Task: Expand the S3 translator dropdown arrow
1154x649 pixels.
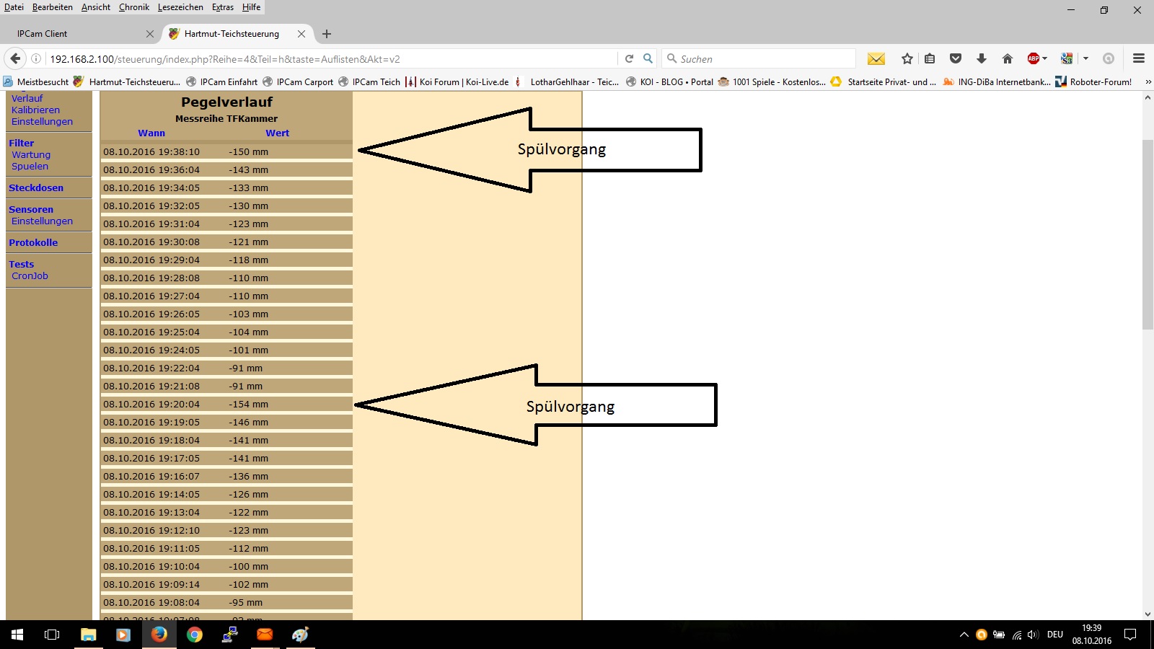Action: (1085, 58)
